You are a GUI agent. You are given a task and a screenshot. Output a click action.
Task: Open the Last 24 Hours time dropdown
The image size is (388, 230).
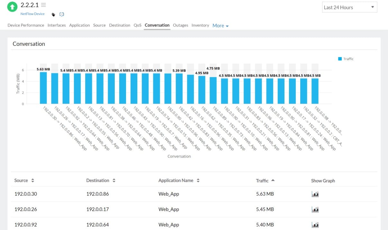click(x=349, y=7)
